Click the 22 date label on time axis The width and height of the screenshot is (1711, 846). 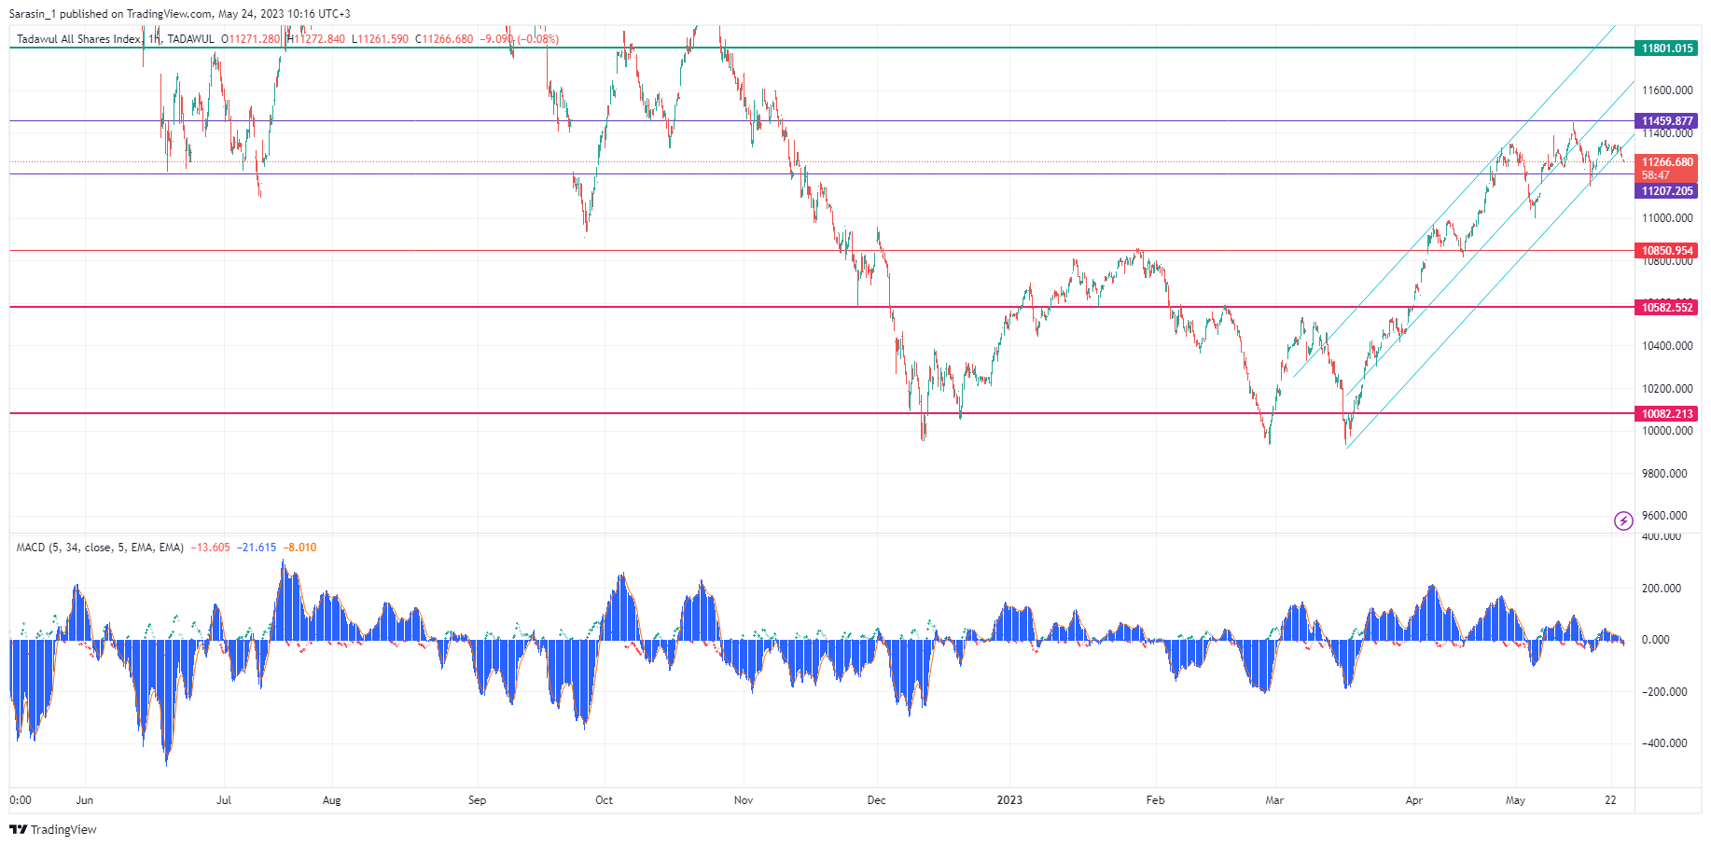click(1610, 800)
